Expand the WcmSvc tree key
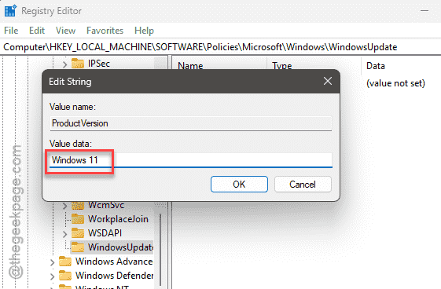 (65, 206)
